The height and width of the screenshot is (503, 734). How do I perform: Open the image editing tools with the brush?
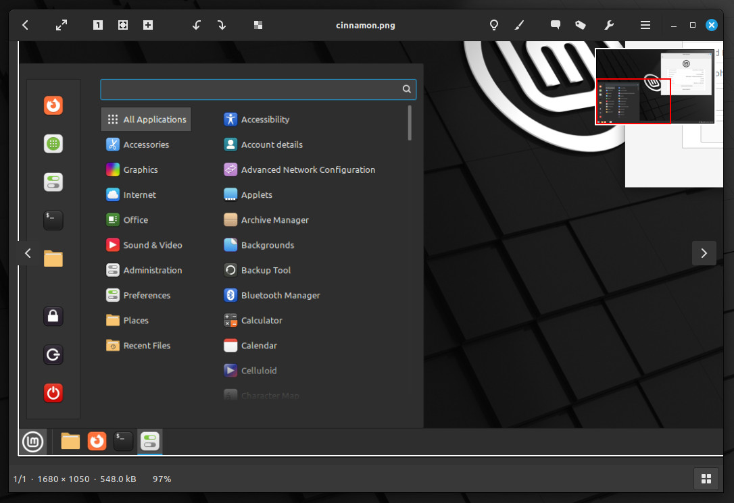coord(519,25)
